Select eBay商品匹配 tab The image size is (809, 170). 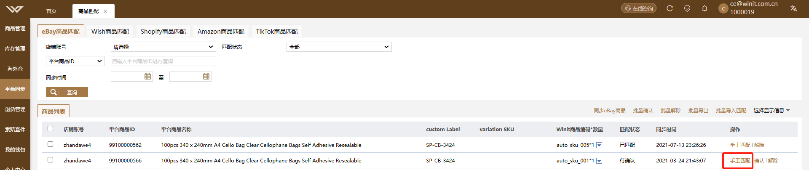(x=61, y=31)
